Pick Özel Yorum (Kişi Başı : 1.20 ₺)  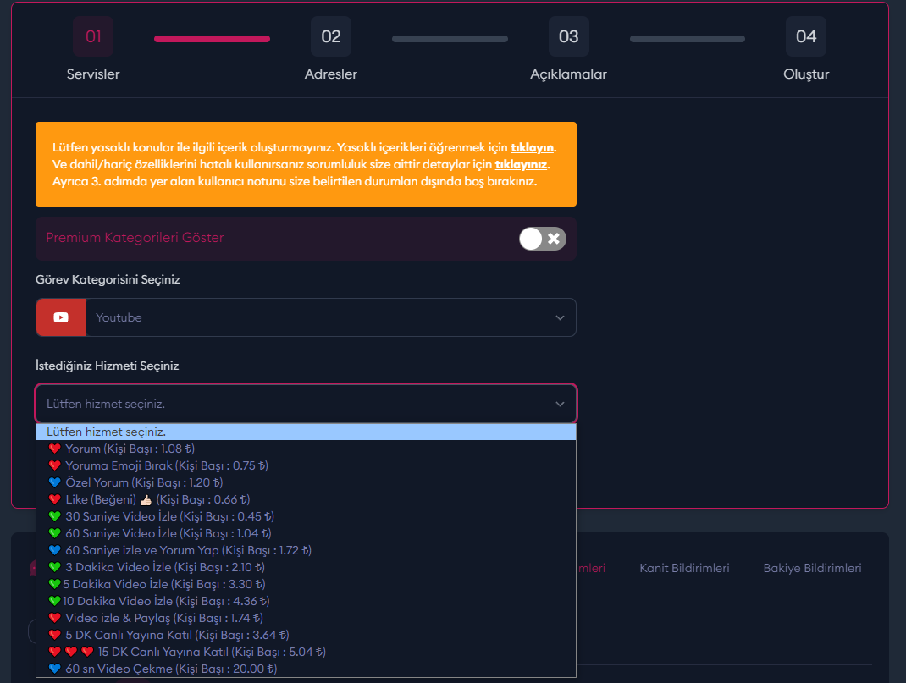(306, 482)
